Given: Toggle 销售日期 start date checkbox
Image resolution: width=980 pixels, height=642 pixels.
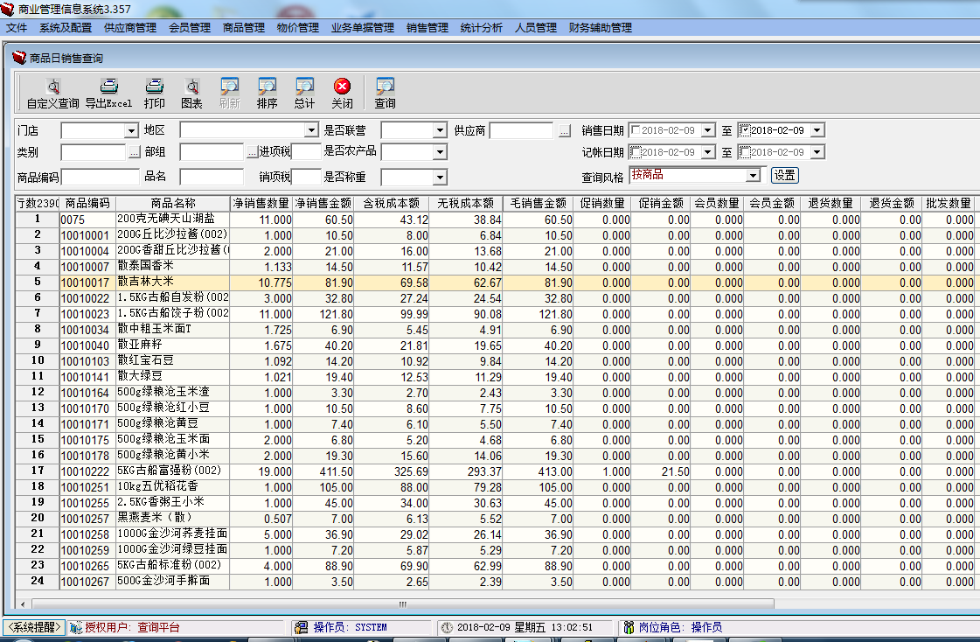Looking at the screenshot, I should click(636, 130).
